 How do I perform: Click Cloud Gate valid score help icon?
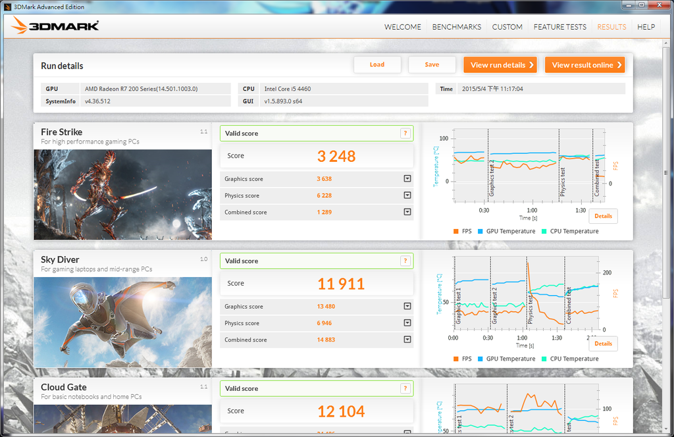pyautogui.click(x=405, y=389)
